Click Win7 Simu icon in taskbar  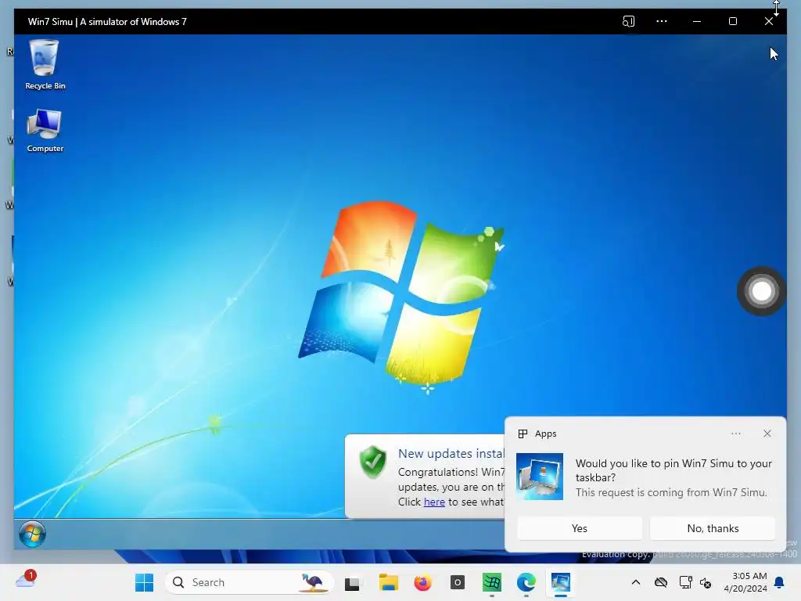pos(560,582)
